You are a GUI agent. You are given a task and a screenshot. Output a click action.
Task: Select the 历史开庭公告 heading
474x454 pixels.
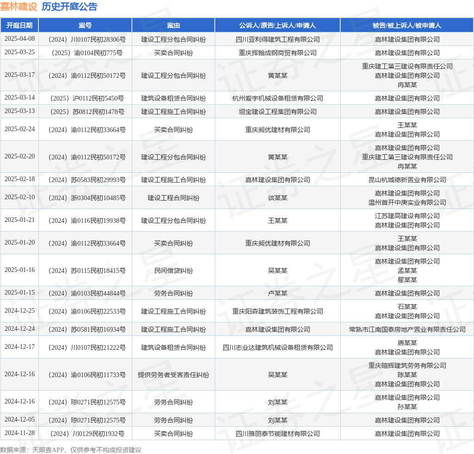click(69, 6)
